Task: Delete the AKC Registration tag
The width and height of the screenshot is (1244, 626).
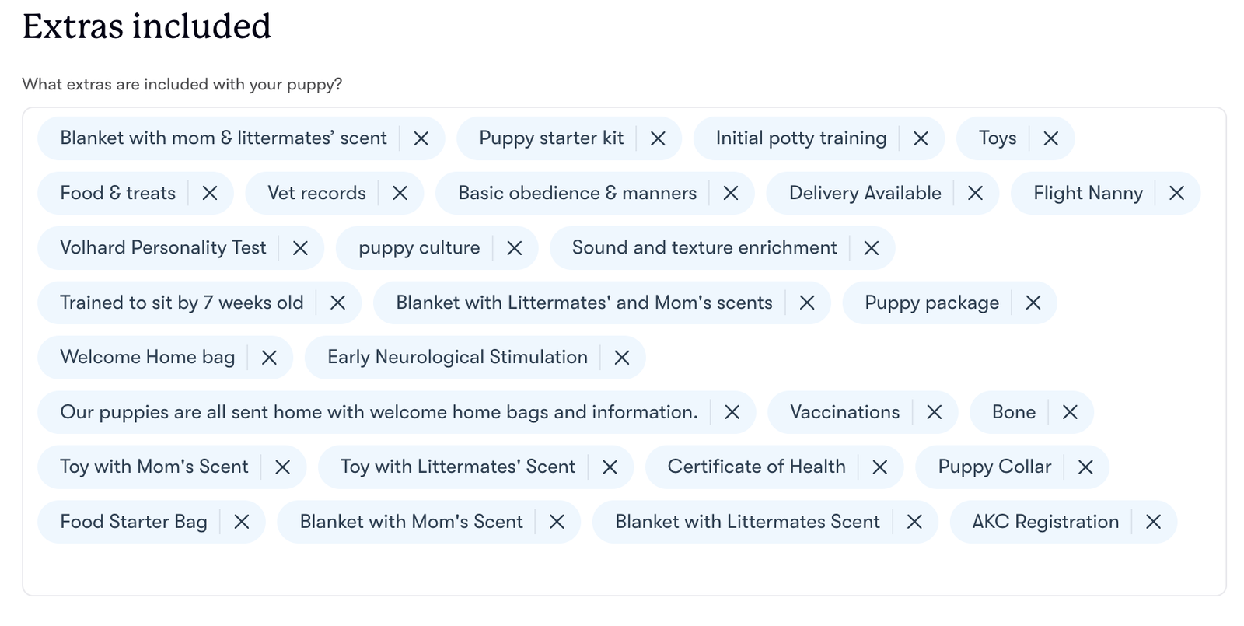Action: [1153, 522]
